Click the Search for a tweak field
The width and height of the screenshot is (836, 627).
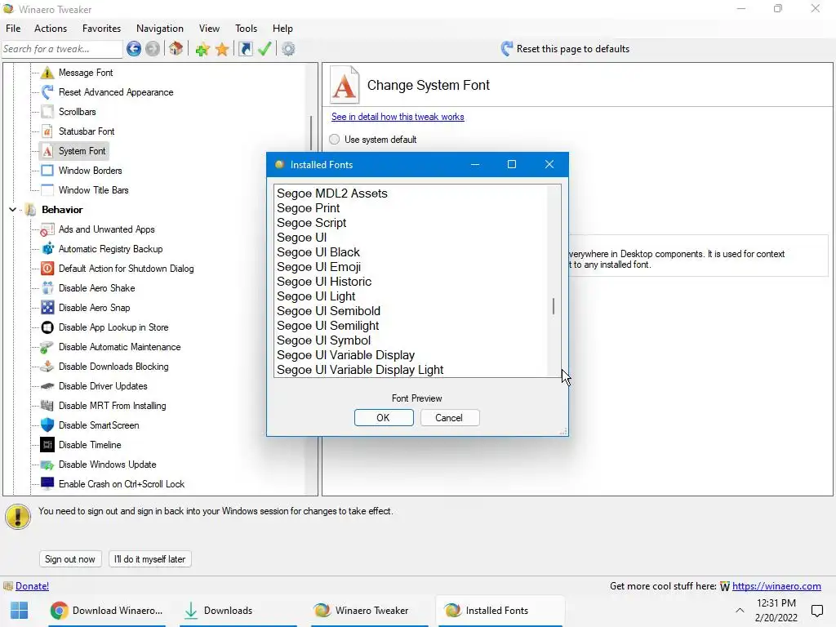(x=62, y=49)
